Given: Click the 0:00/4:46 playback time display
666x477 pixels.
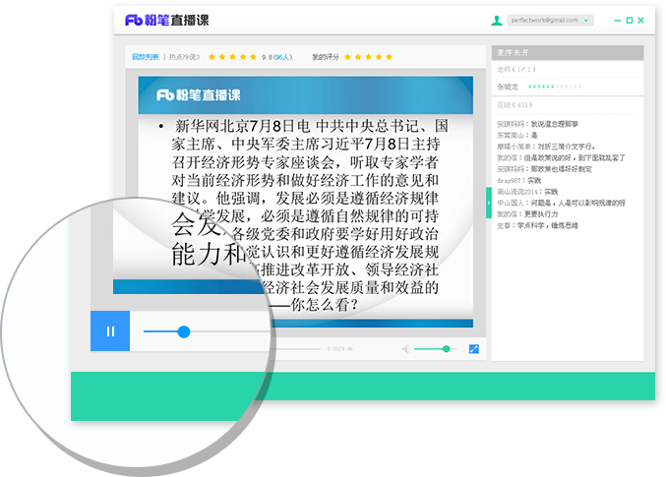Looking at the screenshot, I should coord(339,349).
